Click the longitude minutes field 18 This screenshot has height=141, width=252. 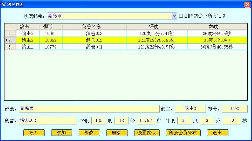click(x=121, y=121)
